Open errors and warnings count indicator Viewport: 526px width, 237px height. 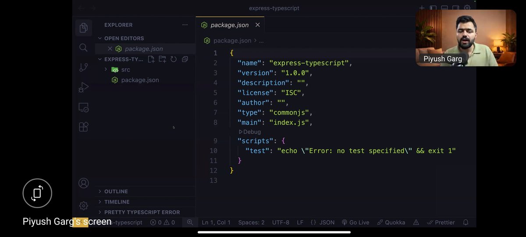pyautogui.click(x=163, y=223)
